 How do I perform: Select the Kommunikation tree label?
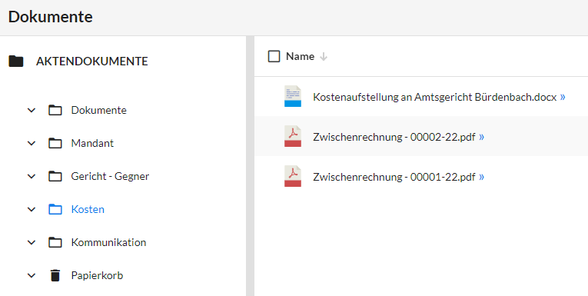point(108,242)
